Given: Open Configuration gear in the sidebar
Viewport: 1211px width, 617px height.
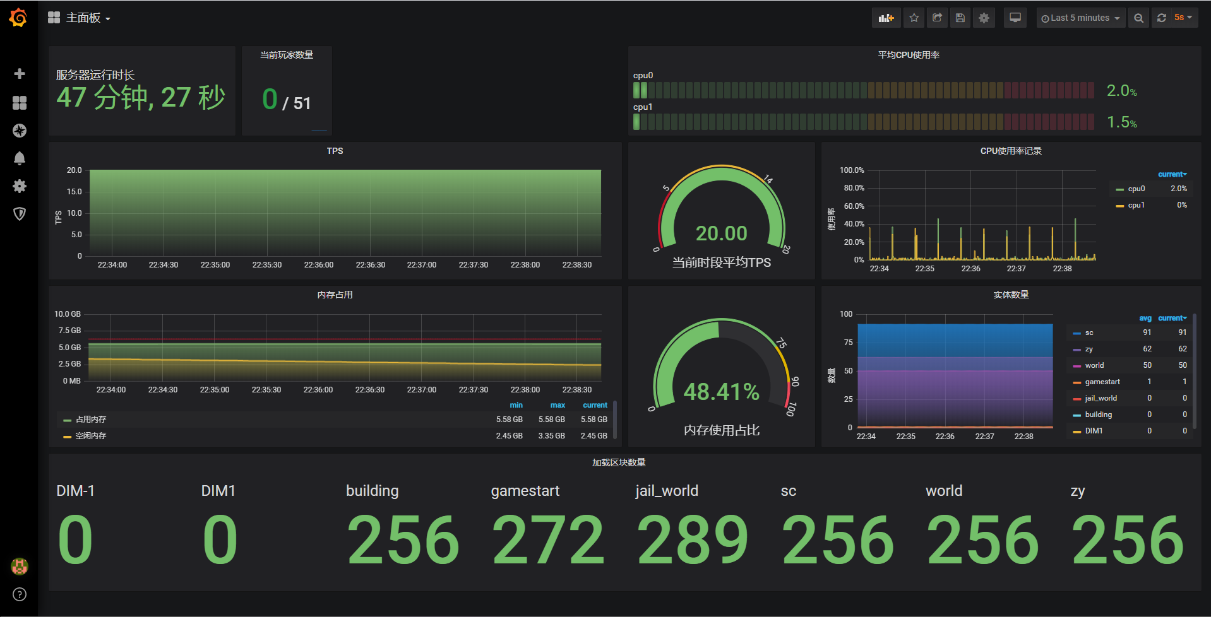Looking at the screenshot, I should (x=20, y=186).
